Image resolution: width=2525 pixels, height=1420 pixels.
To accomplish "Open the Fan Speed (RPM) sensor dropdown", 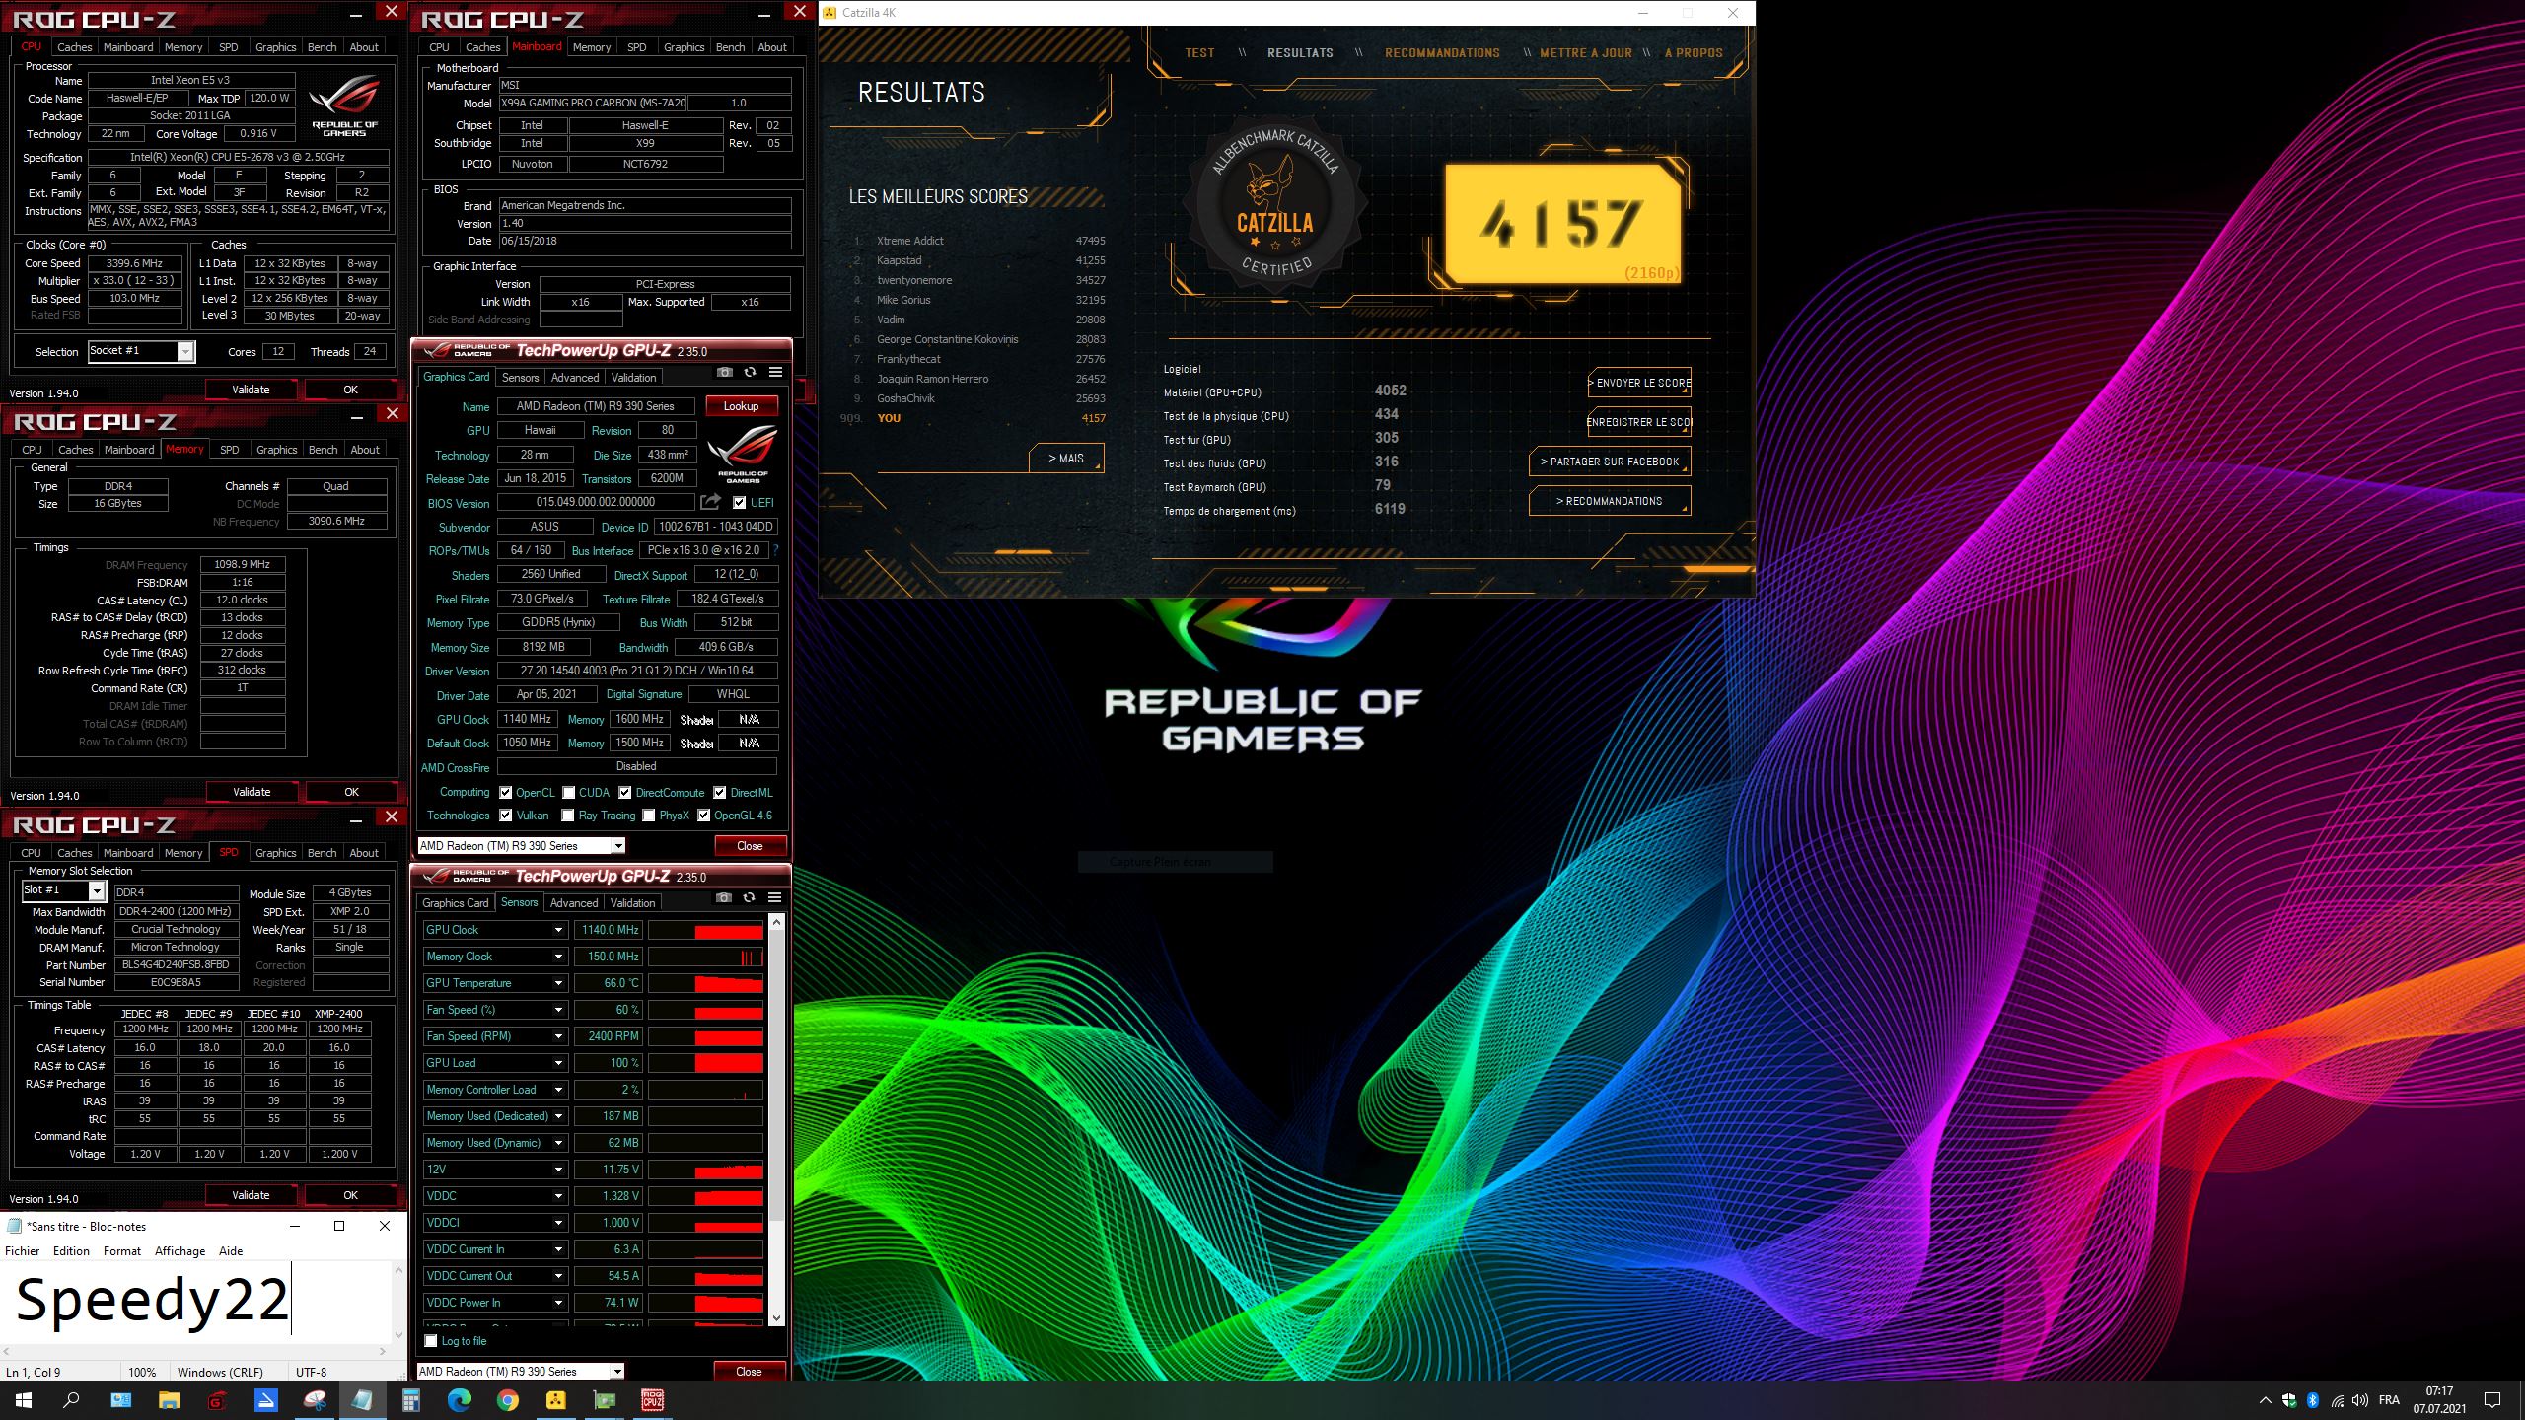I will 558,1036.
